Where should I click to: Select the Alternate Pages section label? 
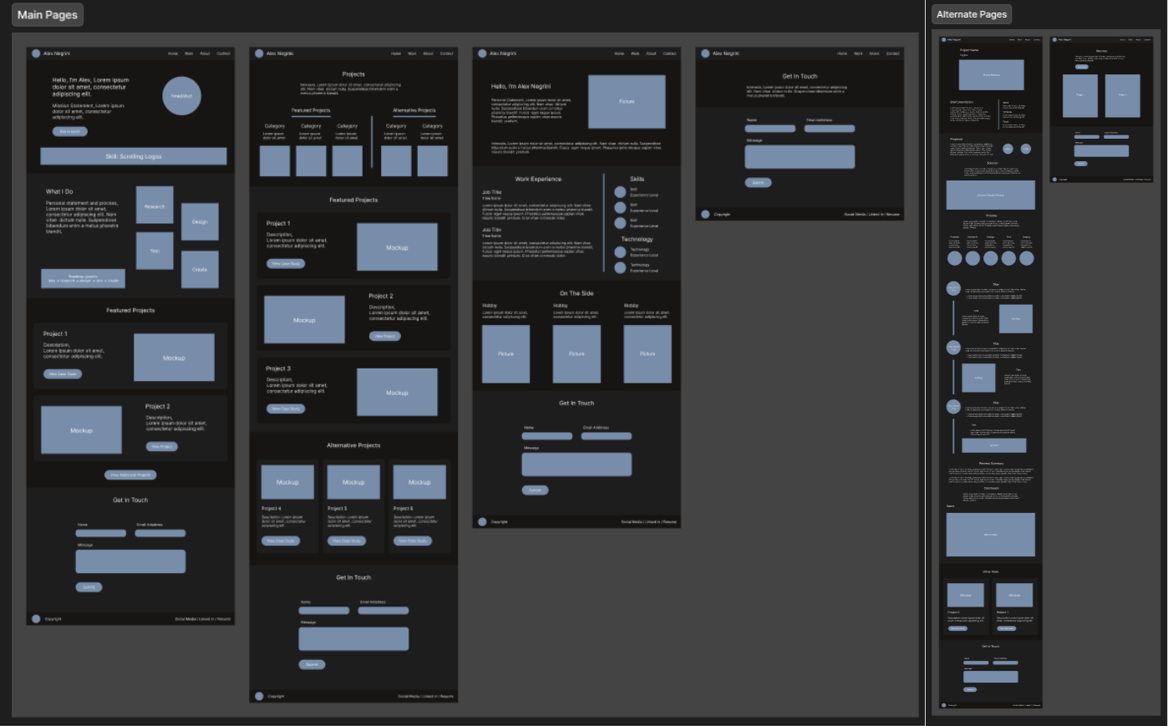[x=972, y=14]
